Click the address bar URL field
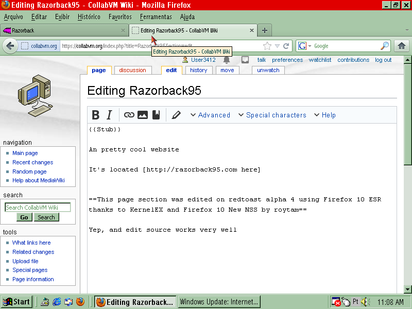412x309 pixels. click(x=161, y=46)
